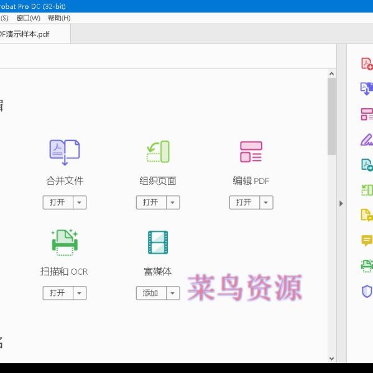Open Comment speech bubble tool in sidebar
373x373 pixels.
coord(367,241)
